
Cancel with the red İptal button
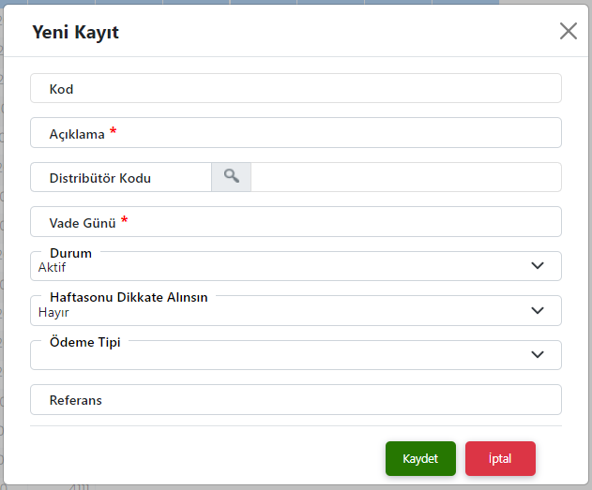coord(500,458)
